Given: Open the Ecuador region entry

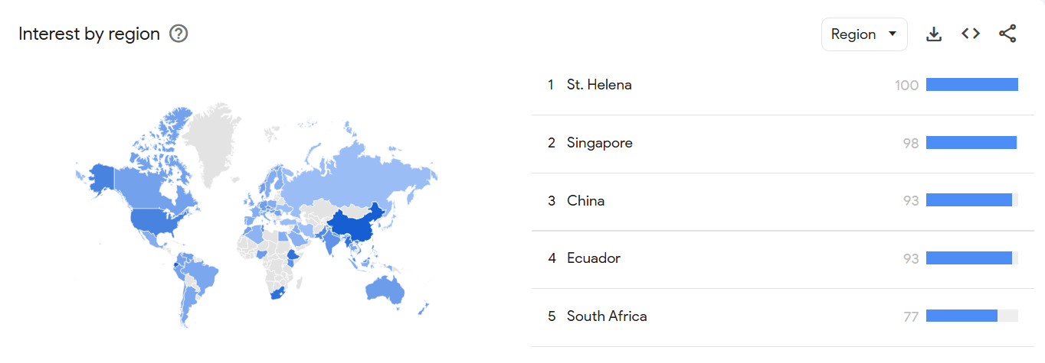Looking at the screenshot, I should click(x=782, y=259).
